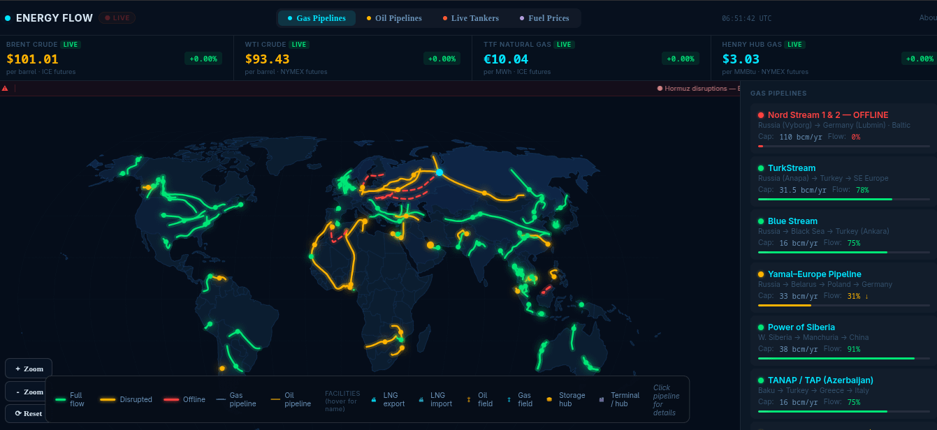The width and height of the screenshot is (937, 430).
Task: Expand the Yamal–Europe Pipeline entry
Action: [814, 274]
